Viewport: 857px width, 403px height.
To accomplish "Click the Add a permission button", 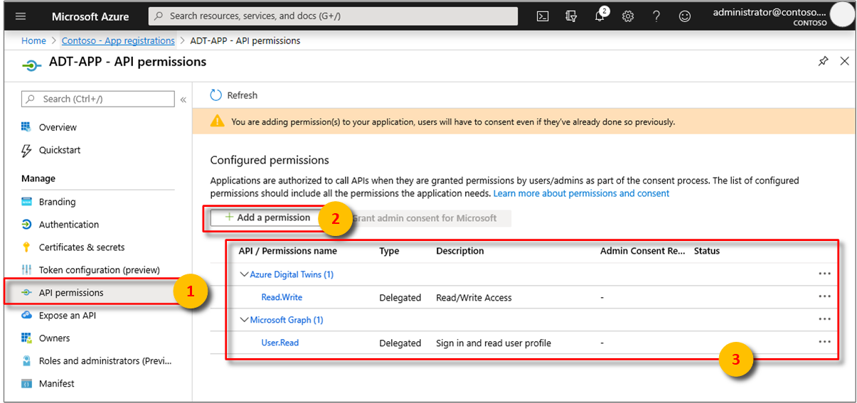I will (267, 217).
